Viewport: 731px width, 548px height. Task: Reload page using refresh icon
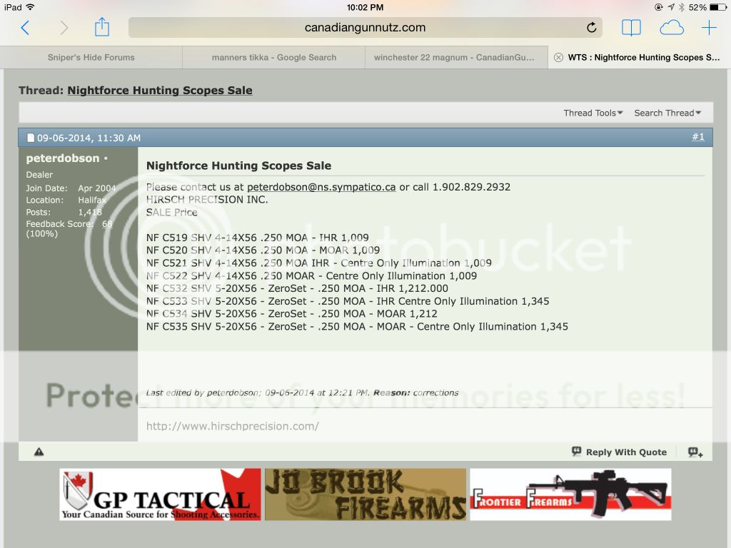coord(591,28)
